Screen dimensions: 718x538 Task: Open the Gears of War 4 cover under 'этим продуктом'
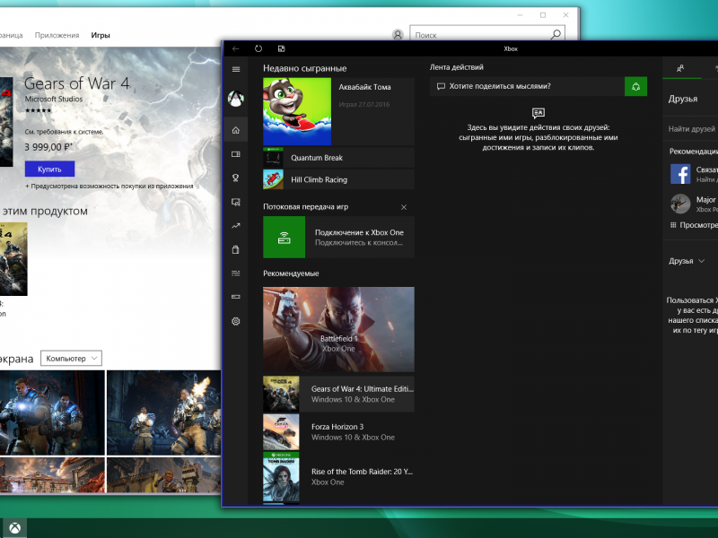click(13, 259)
